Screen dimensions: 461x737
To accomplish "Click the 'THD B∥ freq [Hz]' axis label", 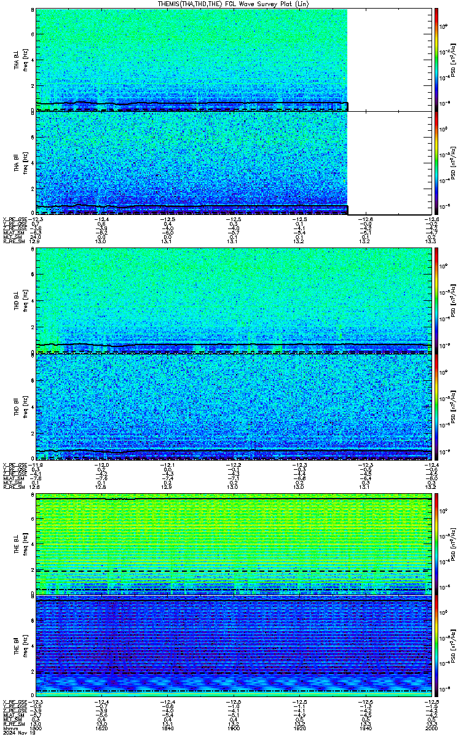I will [x=20, y=407].
